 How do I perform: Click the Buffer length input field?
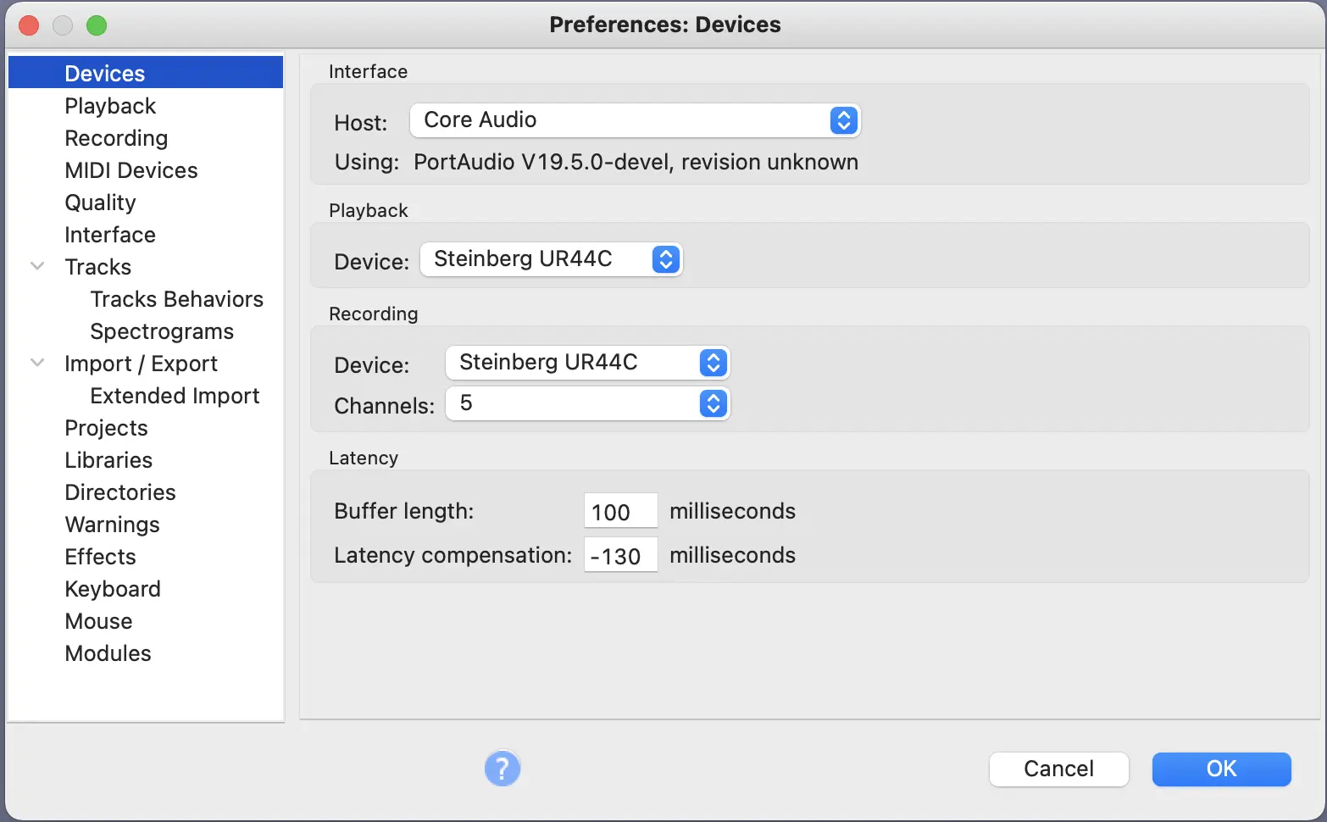[x=620, y=512]
